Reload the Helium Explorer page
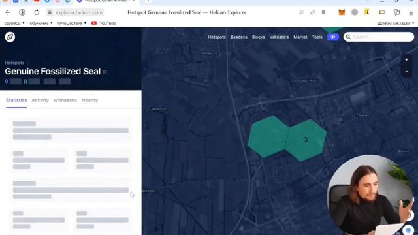 click(x=37, y=12)
